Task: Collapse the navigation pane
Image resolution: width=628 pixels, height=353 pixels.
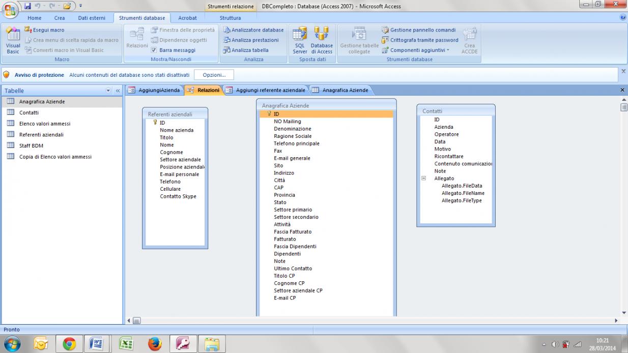Action: [118, 91]
